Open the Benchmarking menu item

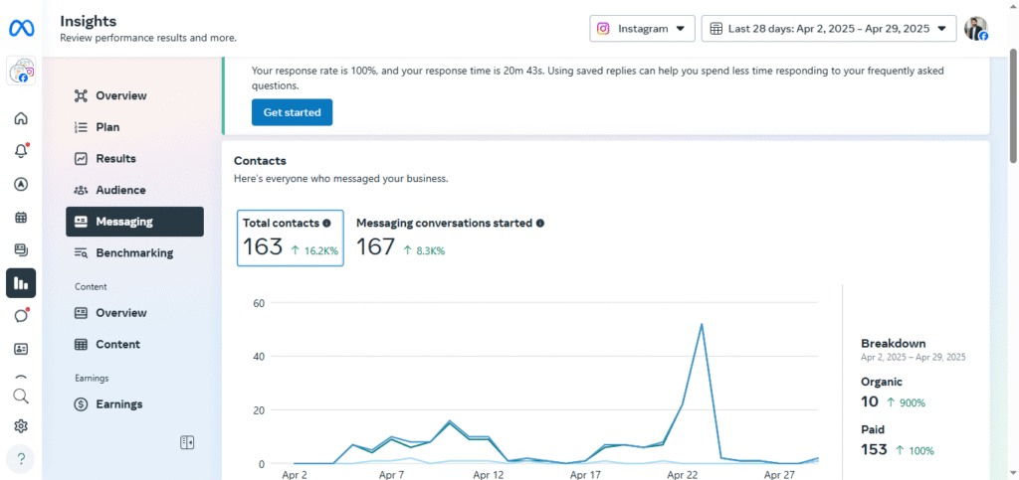(133, 253)
